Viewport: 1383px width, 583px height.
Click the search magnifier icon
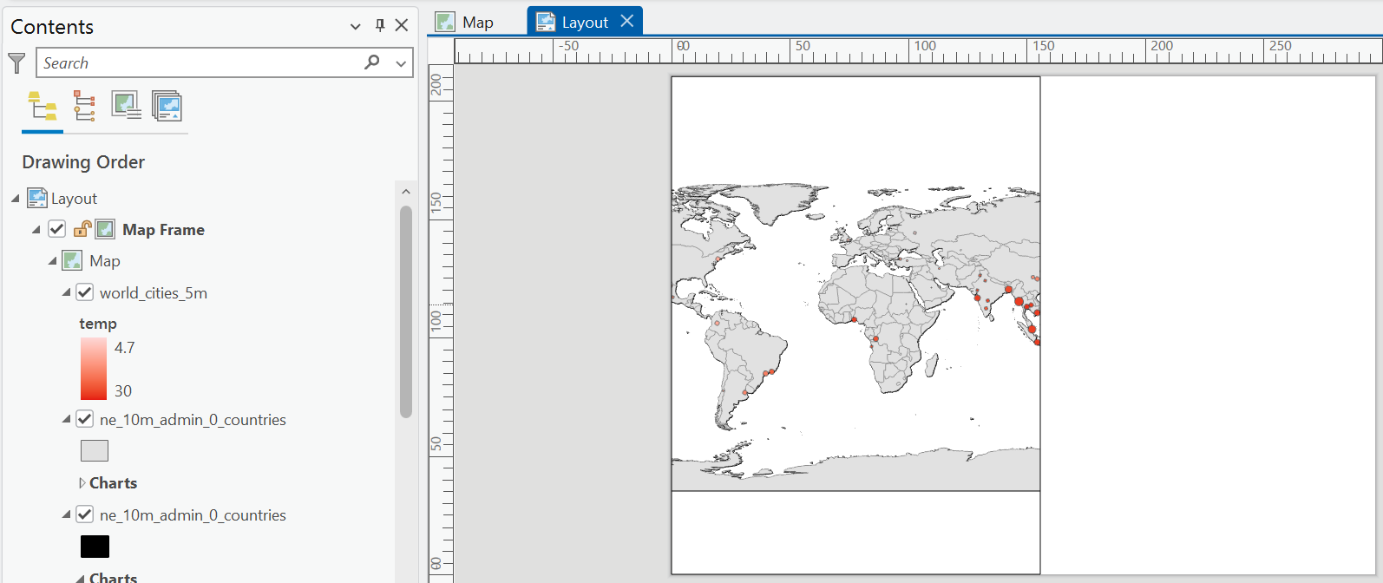pyautogui.click(x=372, y=62)
